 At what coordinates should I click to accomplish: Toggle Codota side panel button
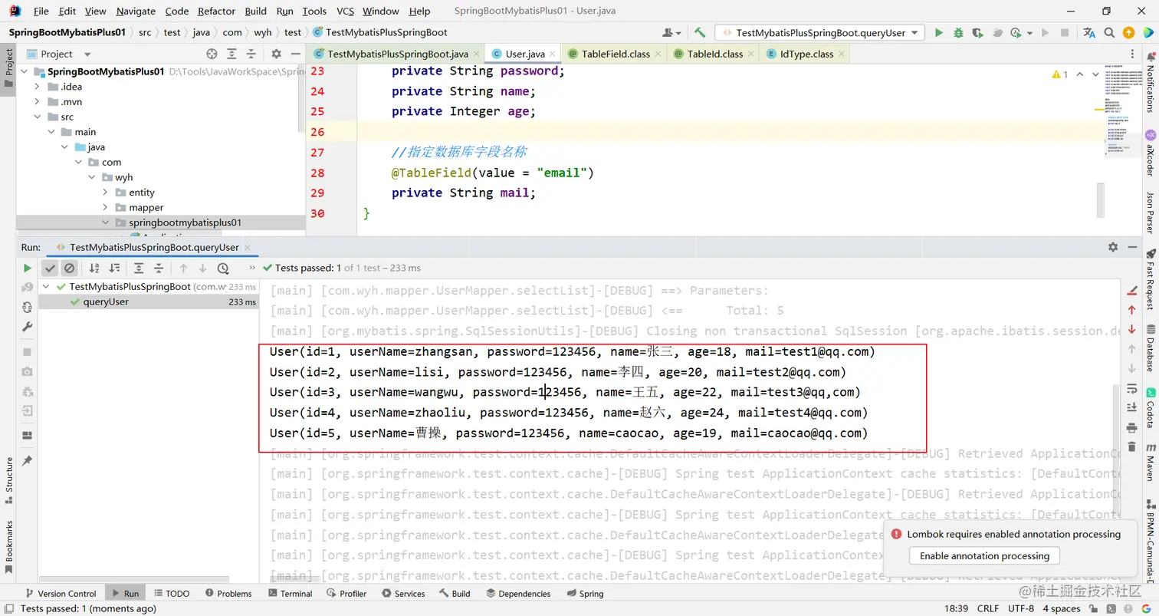(1151, 408)
